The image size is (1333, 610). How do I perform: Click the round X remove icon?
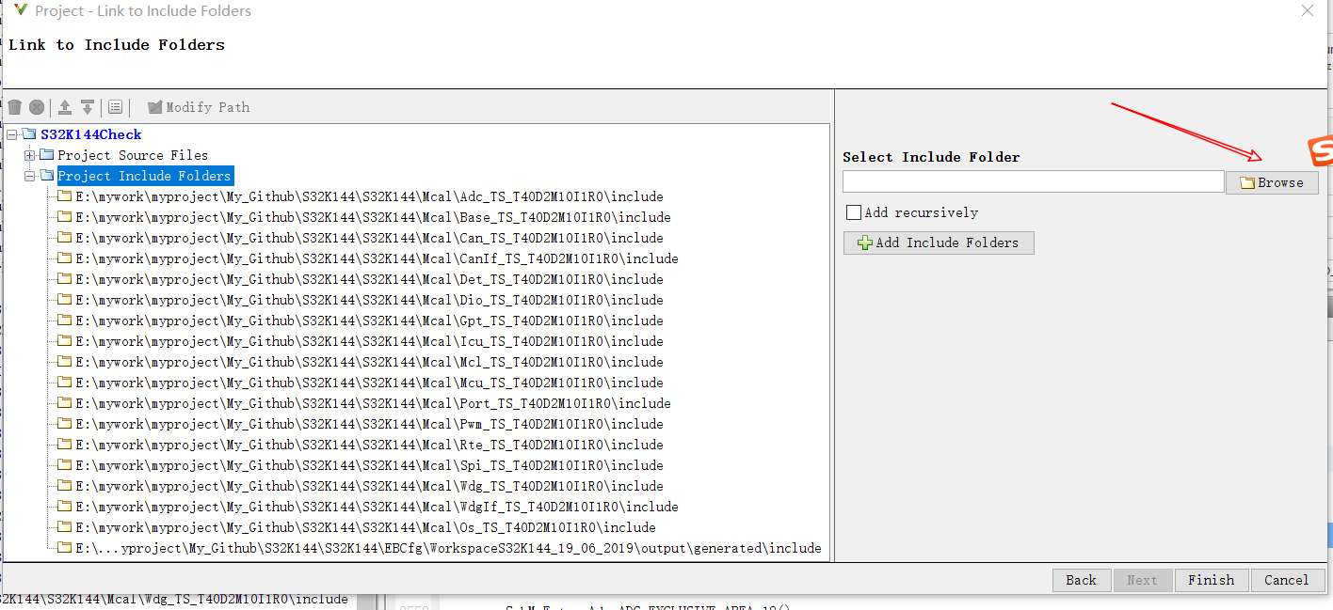37,107
